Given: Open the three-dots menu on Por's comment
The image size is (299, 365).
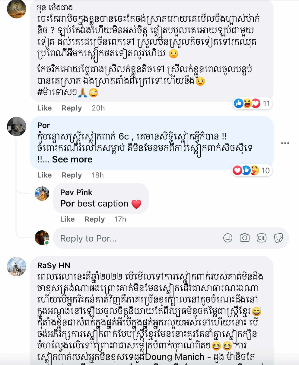Looking at the screenshot, I should click(x=285, y=143).
